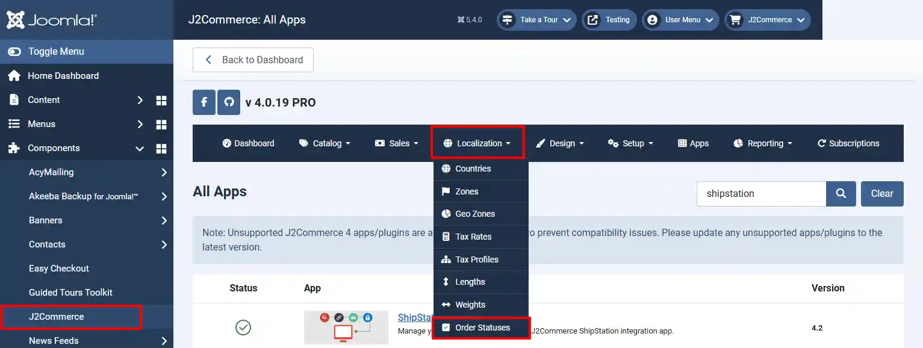The image size is (923, 348).
Task: Click the Version column header
Action: (828, 288)
